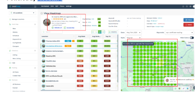Screen dimensions: 195x93
Task: Click the map crosshair locate icon
Action: tap(191, 87)
